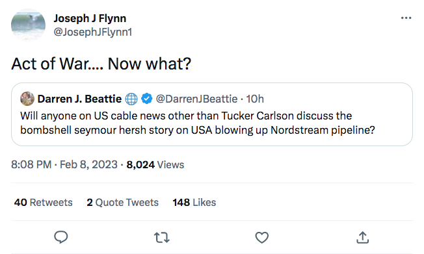The width and height of the screenshot is (424, 254).
Task: Click the 8:08 PM Feb 8, 2023 timestamp
Action: (x=64, y=164)
